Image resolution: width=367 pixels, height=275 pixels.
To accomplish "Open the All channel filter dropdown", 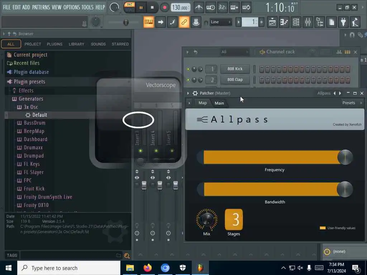I will click(234, 52).
